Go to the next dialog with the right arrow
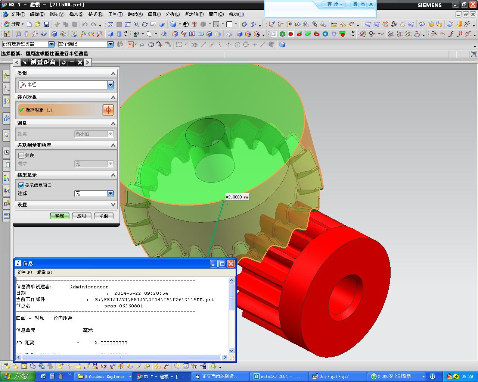Screen dimensions: 478x382 tap(87, 62)
